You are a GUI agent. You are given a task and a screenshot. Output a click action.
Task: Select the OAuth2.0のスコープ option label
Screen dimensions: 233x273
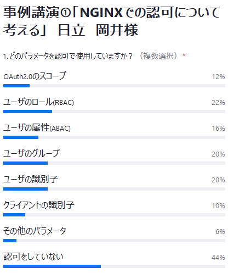(35, 76)
